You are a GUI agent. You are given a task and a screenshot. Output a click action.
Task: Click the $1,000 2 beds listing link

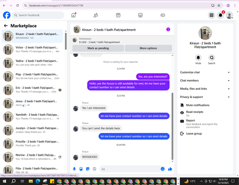pyautogui.click(x=99, y=42)
